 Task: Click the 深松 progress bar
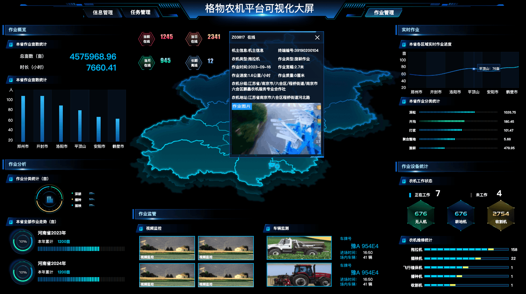[x=459, y=112]
